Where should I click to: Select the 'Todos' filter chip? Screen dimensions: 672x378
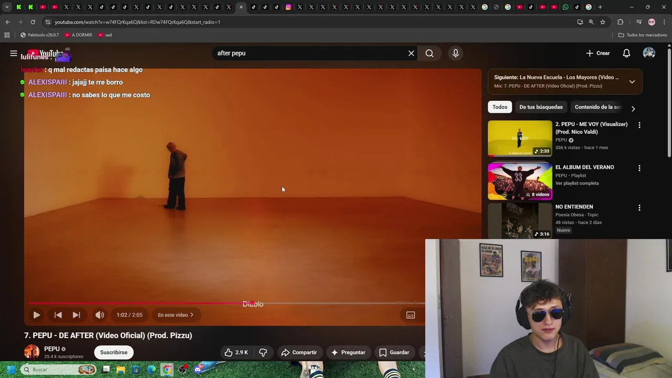coord(500,107)
